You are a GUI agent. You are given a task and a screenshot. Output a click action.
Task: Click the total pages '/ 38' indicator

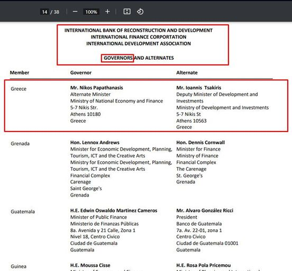tap(55, 12)
